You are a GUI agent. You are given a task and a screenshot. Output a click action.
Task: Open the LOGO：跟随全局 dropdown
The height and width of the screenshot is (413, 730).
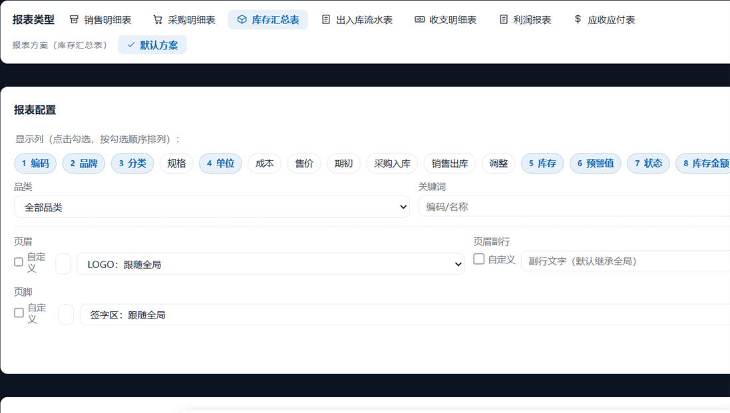(270, 264)
